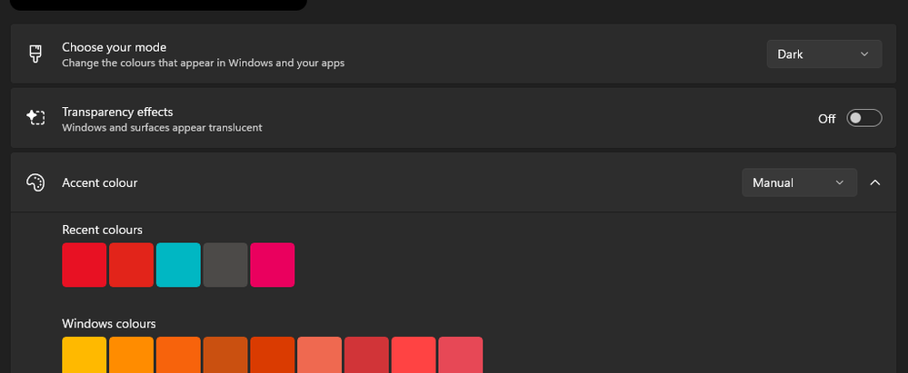Click the Windows colours label

(x=109, y=323)
